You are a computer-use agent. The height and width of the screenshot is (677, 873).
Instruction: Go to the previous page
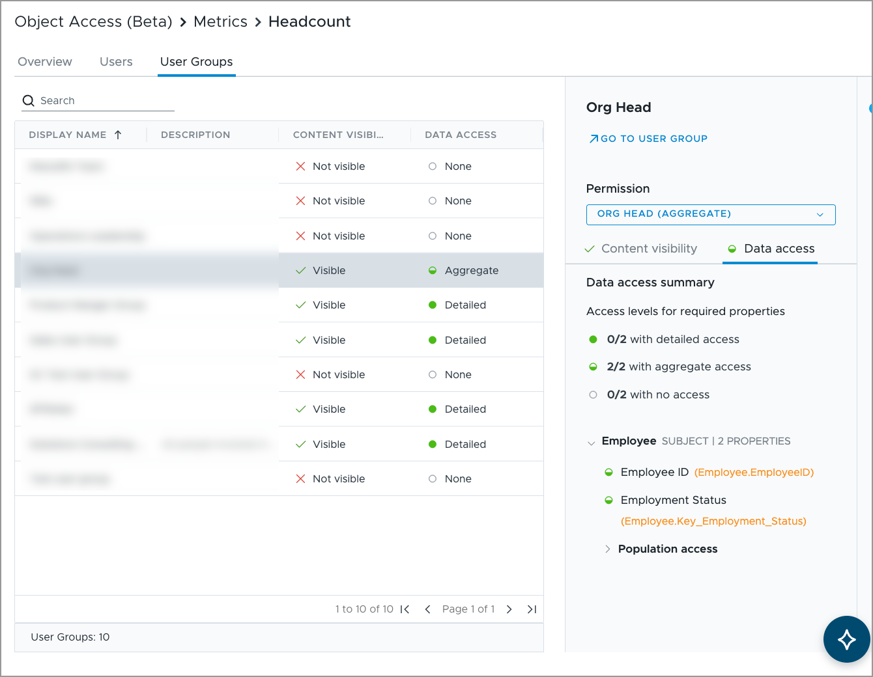point(427,609)
